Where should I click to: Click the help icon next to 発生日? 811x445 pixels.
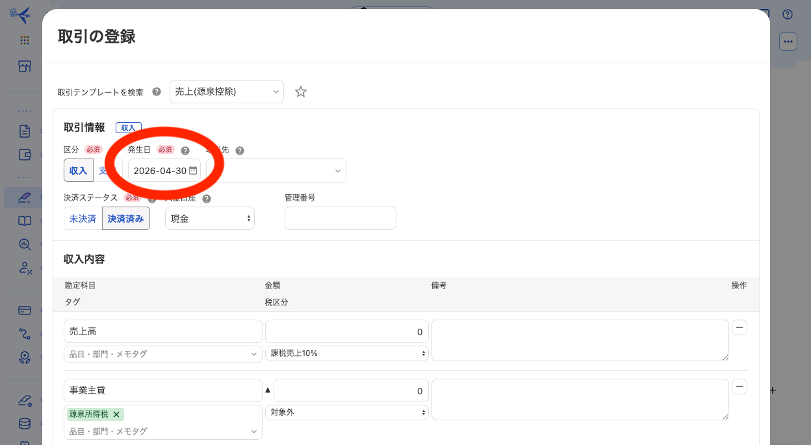pos(185,150)
